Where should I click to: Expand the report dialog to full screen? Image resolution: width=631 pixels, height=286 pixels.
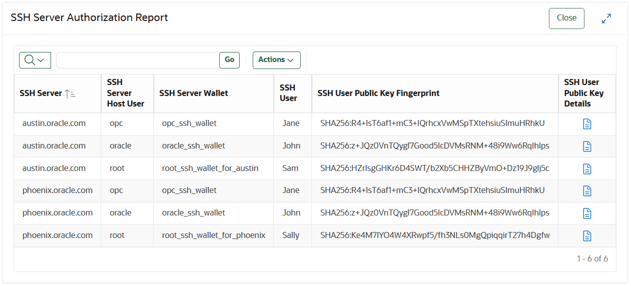pos(606,18)
